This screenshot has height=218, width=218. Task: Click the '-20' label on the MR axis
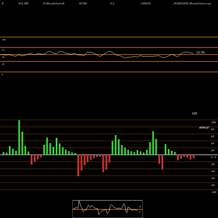tap(213, 164)
